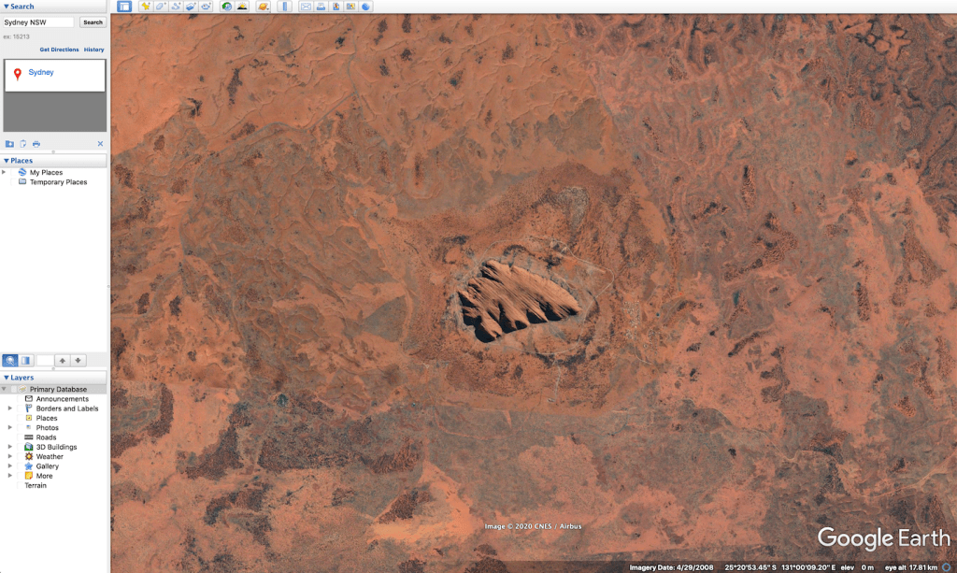Expand the Borders and Labels layer
Image resolution: width=957 pixels, height=573 pixels.
[x=9, y=408]
